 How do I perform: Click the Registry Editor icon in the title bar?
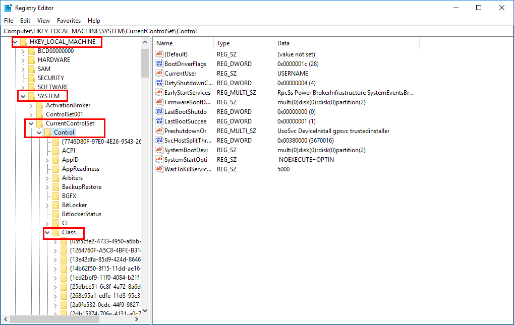[x=7, y=8]
